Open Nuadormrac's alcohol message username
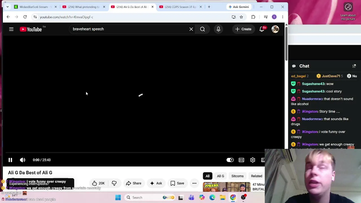This screenshot has height=203, width=361. point(312,99)
